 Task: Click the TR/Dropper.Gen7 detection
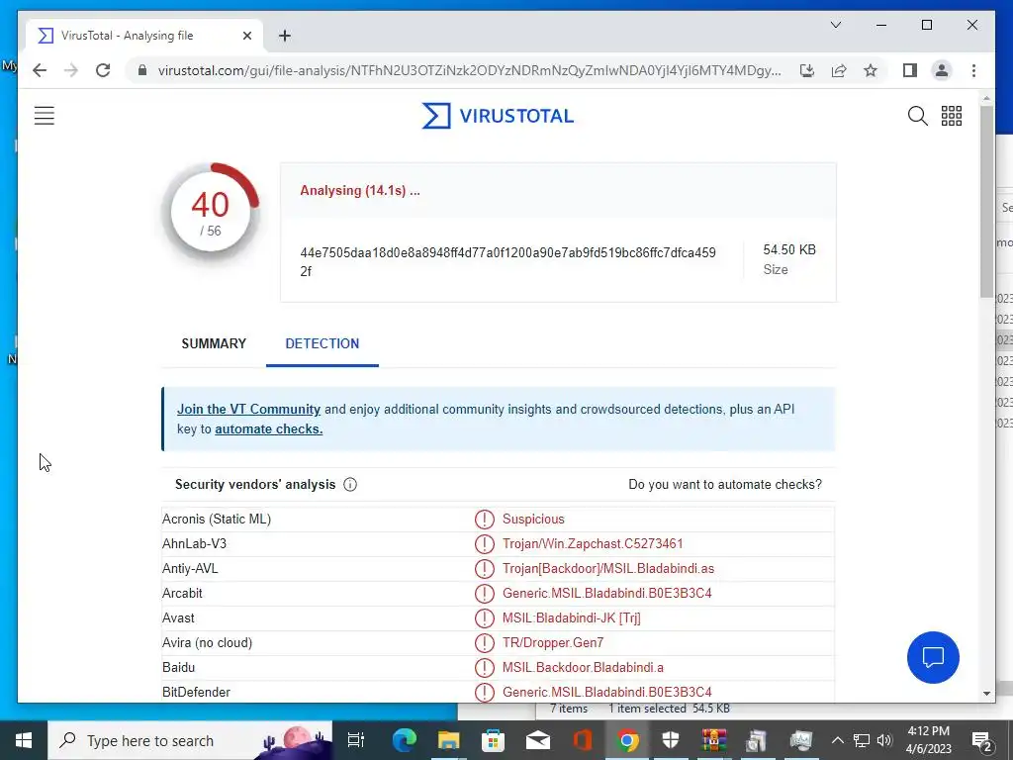[553, 643]
